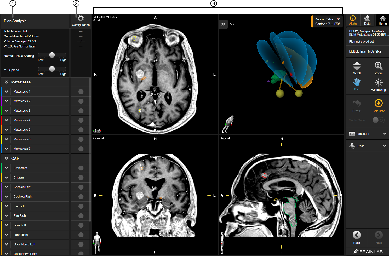Screen dimensions: 389x256
Task: Open the Configuration gear icon
Action: 81,18
